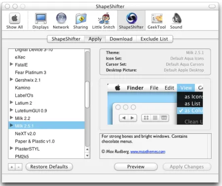222x186 pixels.
Task: Click the minus button to remove theme
Action: tap(19, 167)
